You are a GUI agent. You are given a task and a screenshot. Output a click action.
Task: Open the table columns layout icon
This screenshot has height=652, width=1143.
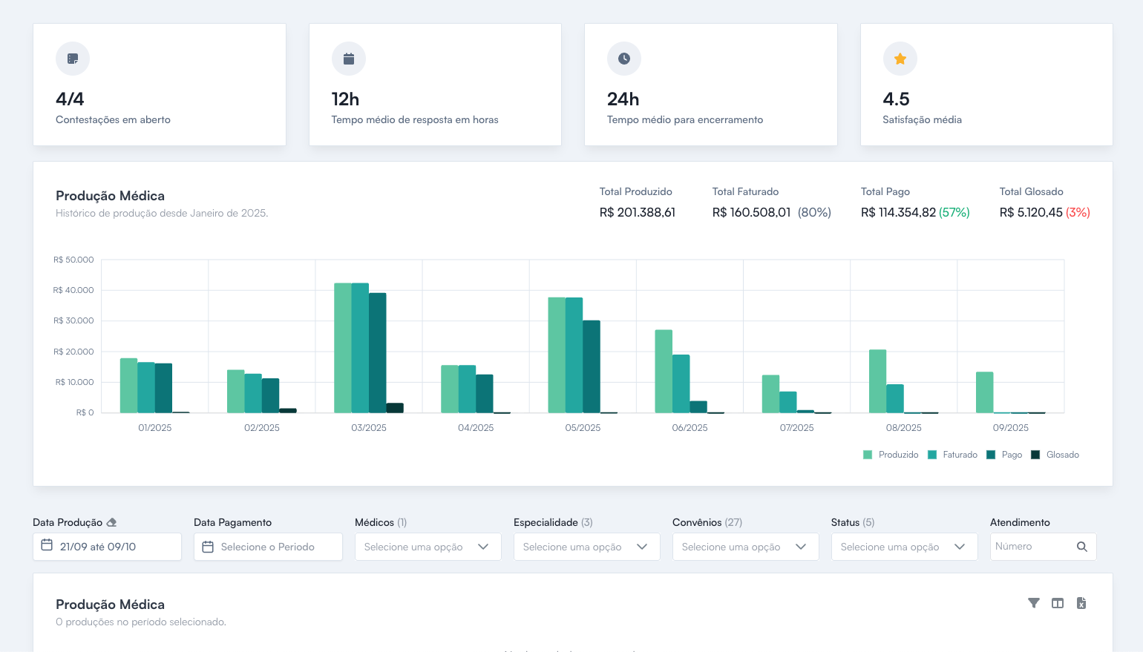click(x=1058, y=603)
